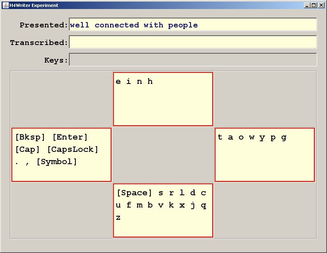Open the [Symbol] key set
Screen dimensions: 327x253
click(57, 162)
